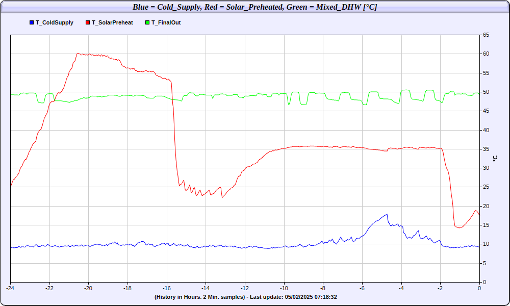Screen dimensions: 510x306
Task: Click the 40 value on the temperature axis
Action: 486,130
